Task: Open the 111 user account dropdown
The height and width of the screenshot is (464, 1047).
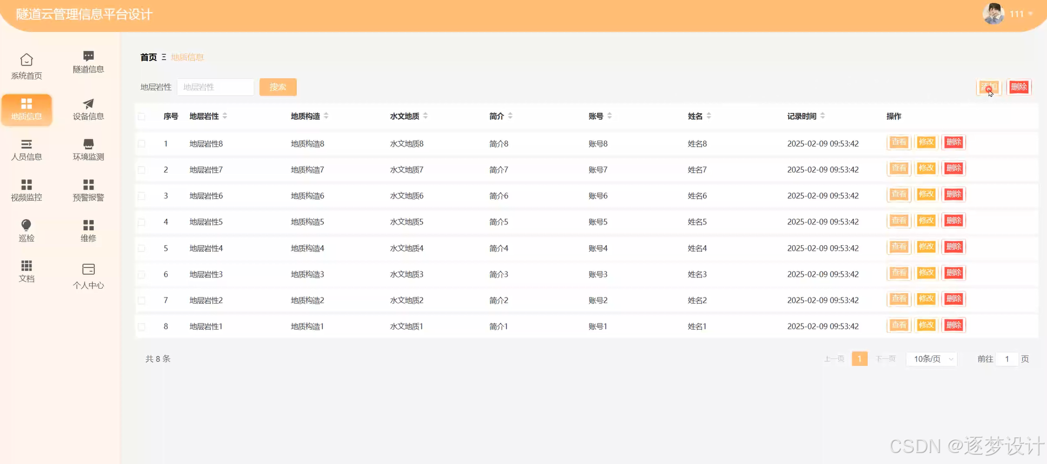Action: point(1021,14)
